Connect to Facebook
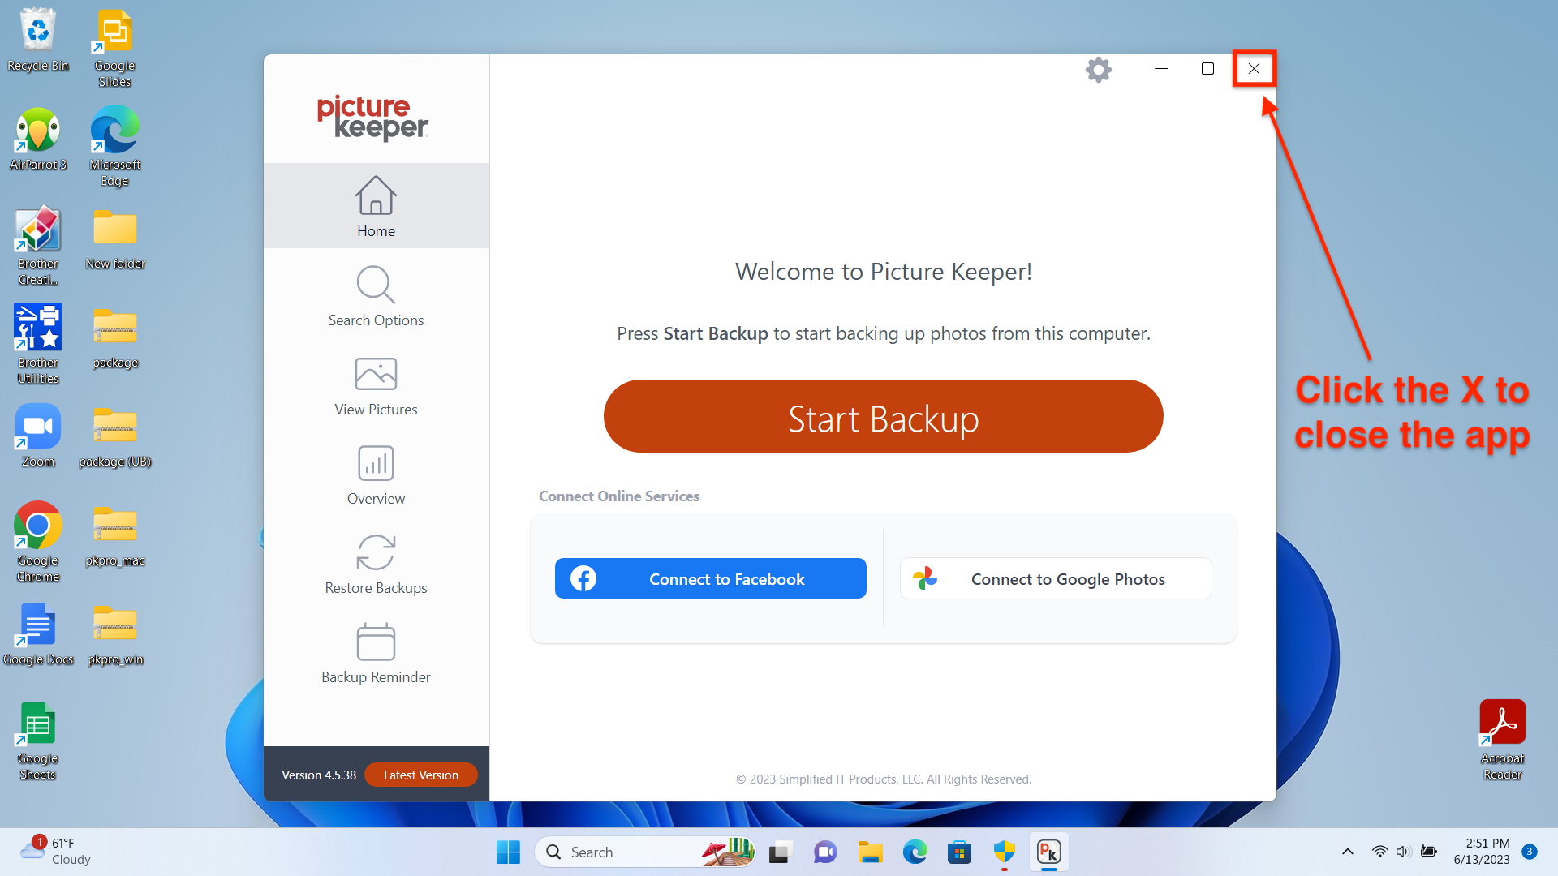 tap(710, 578)
